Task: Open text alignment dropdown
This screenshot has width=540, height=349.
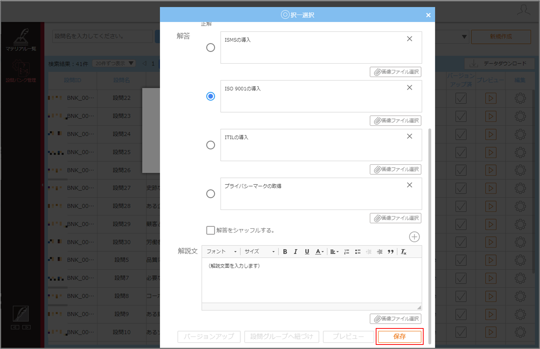Action: click(334, 252)
